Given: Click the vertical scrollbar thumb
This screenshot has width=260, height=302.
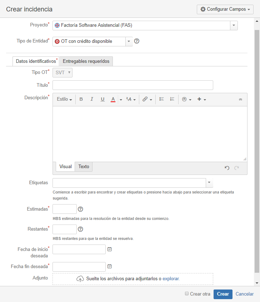Looking at the screenshot, I should point(257,151).
